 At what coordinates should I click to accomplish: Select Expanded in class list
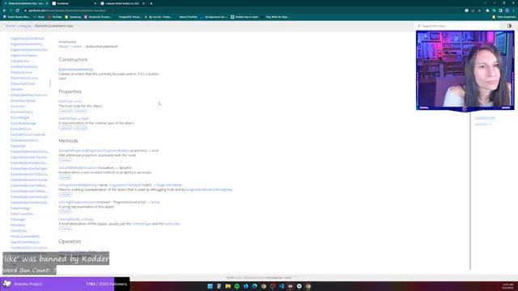click(x=18, y=145)
